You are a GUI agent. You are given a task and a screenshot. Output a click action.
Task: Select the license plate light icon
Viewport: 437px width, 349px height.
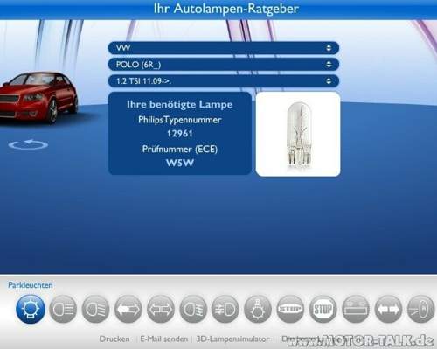[356, 309]
